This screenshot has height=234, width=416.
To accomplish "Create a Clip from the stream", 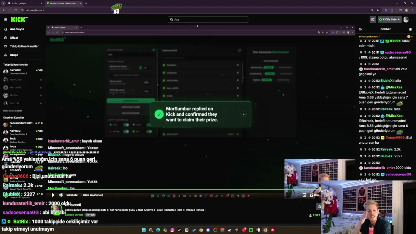I will [314, 195].
